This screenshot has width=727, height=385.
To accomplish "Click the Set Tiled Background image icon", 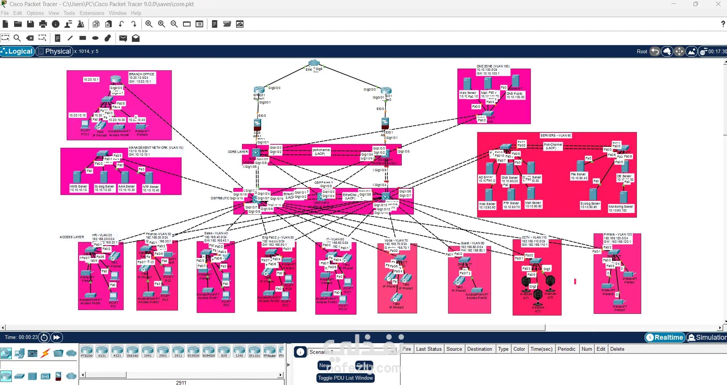I will [692, 51].
